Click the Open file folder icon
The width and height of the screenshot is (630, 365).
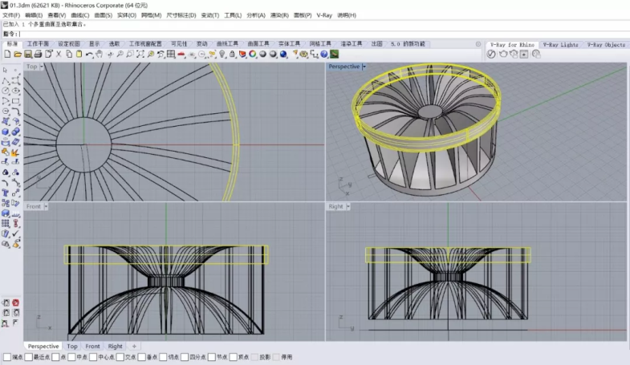[17, 55]
